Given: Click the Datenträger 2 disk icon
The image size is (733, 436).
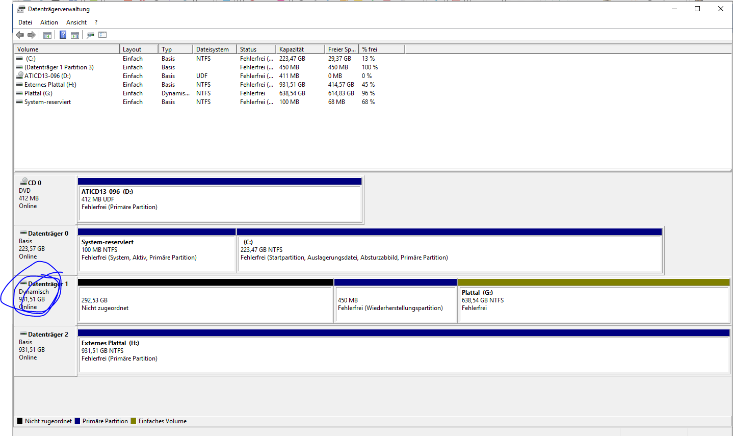Looking at the screenshot, I should 23,334.
